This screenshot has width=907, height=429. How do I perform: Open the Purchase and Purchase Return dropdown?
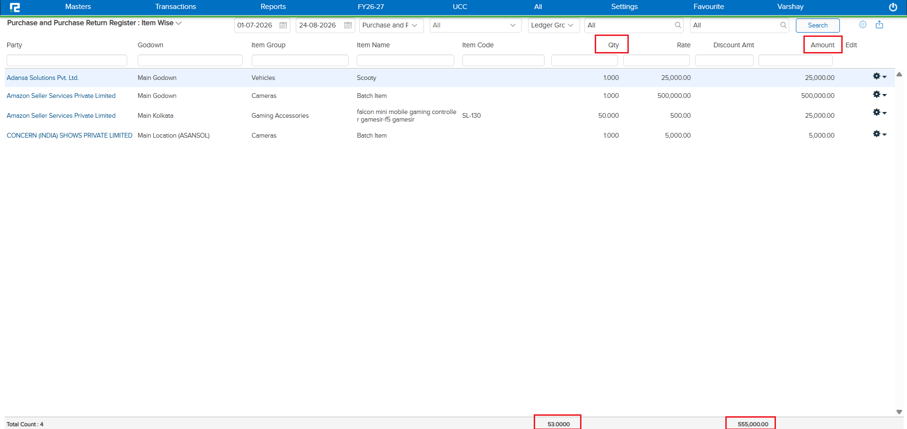pos(391,25)
